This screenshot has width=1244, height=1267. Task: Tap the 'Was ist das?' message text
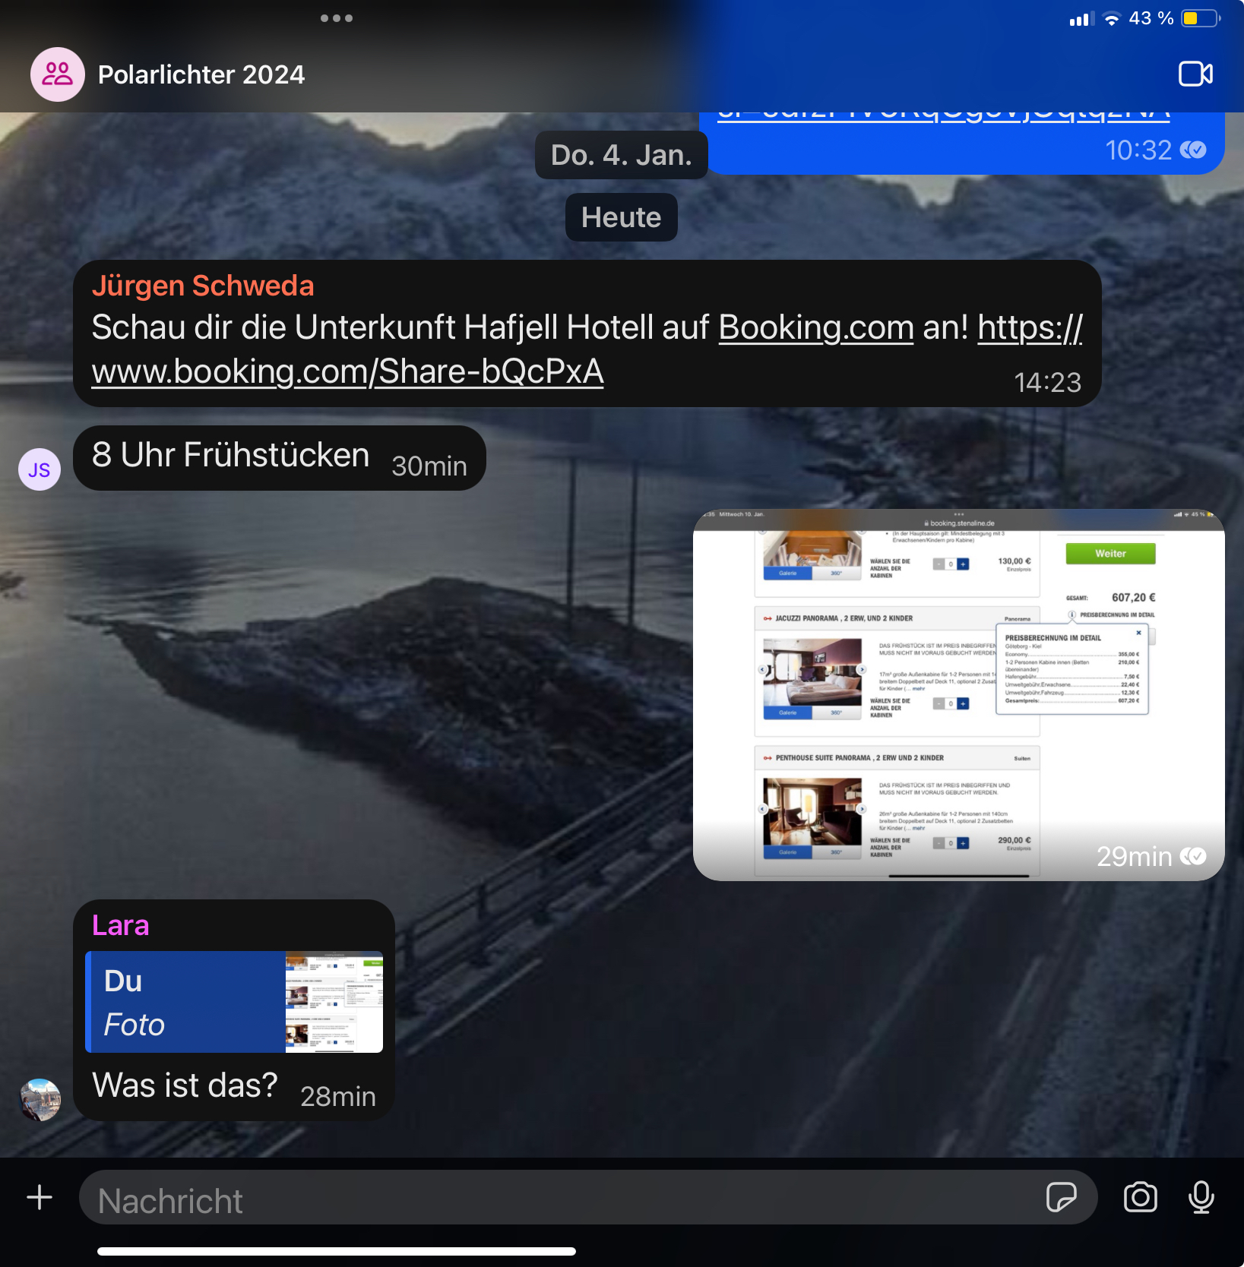185,1085
